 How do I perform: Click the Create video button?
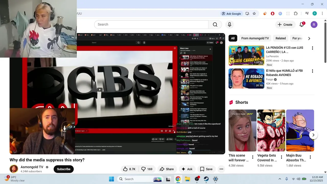pos(285,25)
